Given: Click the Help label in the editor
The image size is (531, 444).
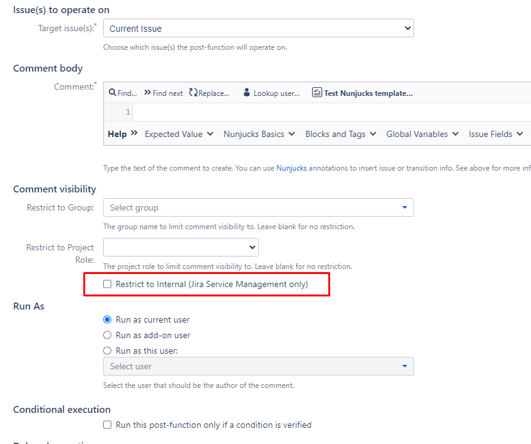Looking at the screenshot, I should point(117,134).
